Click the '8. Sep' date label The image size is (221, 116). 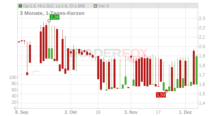coord(22,112)
